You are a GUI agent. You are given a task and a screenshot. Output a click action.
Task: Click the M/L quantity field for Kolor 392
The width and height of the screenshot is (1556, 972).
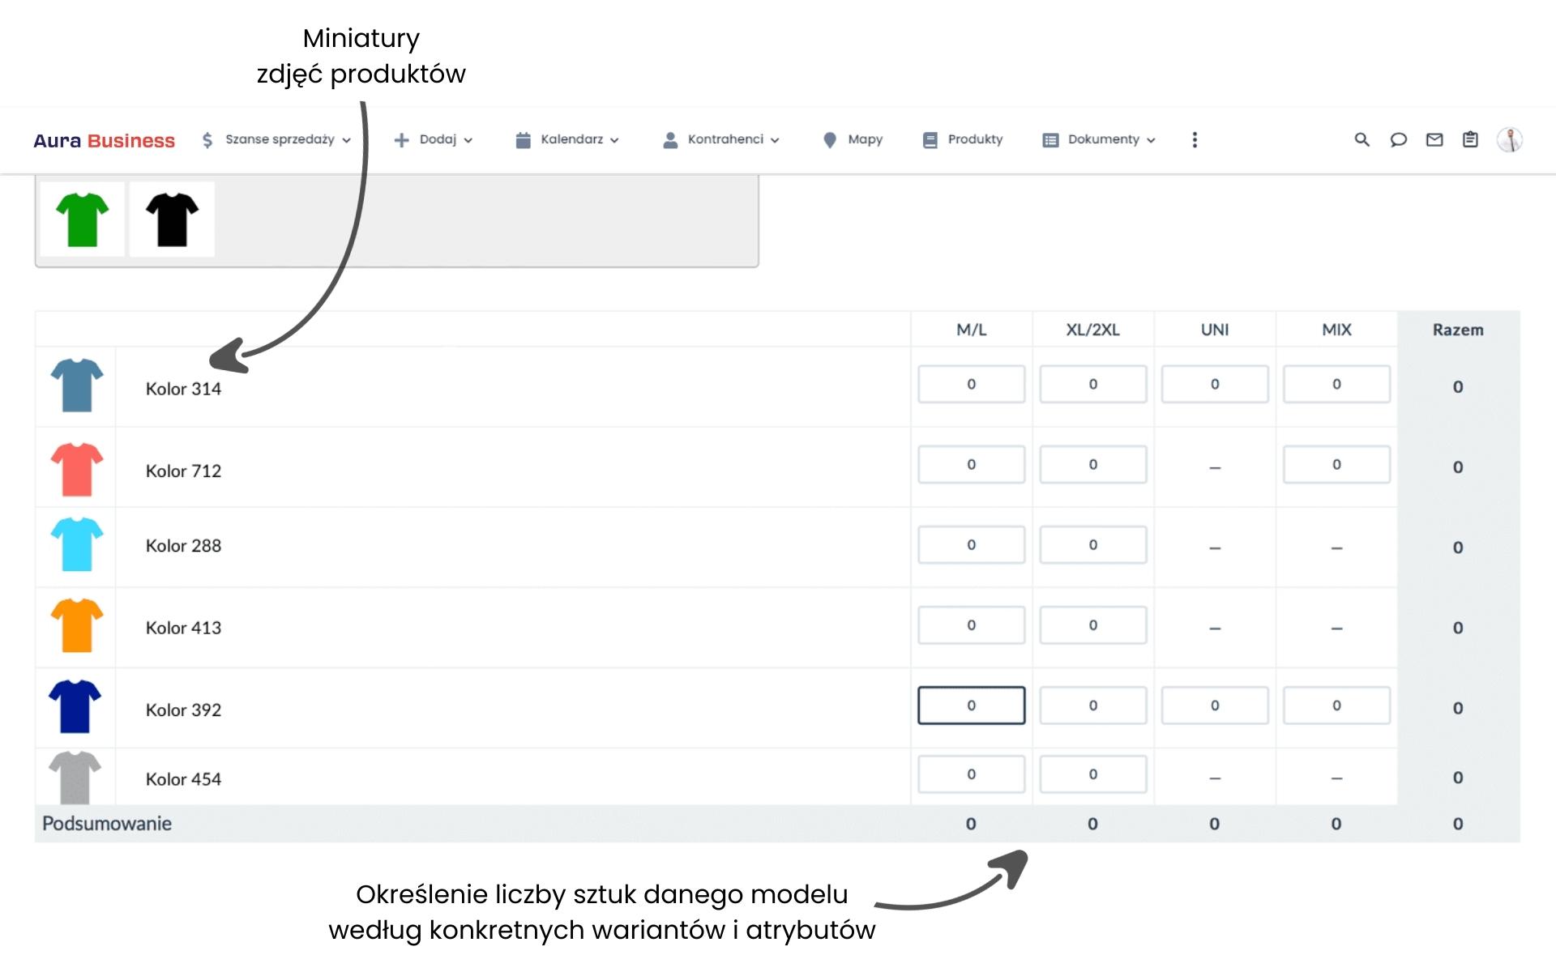(x=971, y=706)
